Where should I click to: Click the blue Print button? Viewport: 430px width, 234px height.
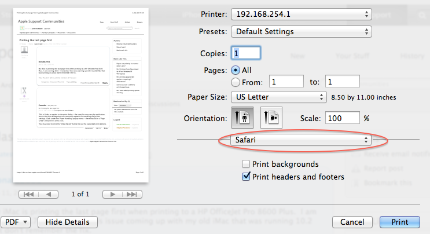399,222
